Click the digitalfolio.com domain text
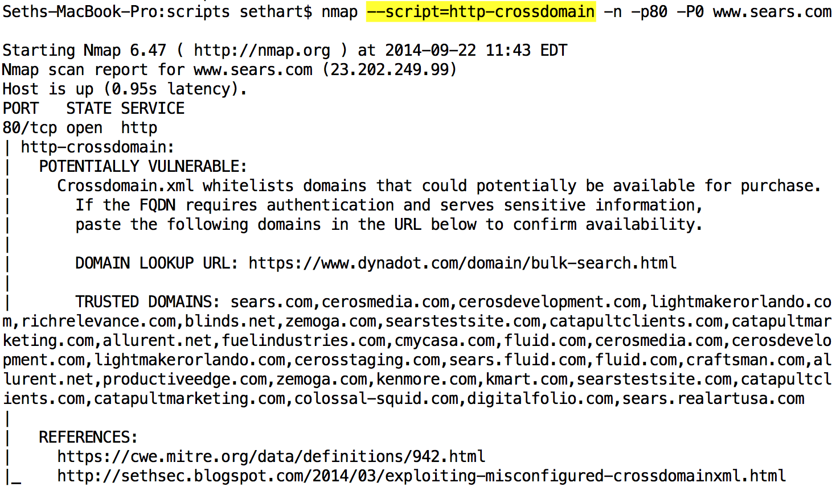The height and width of the screenshot is (495, 836). tap(540, 399)
